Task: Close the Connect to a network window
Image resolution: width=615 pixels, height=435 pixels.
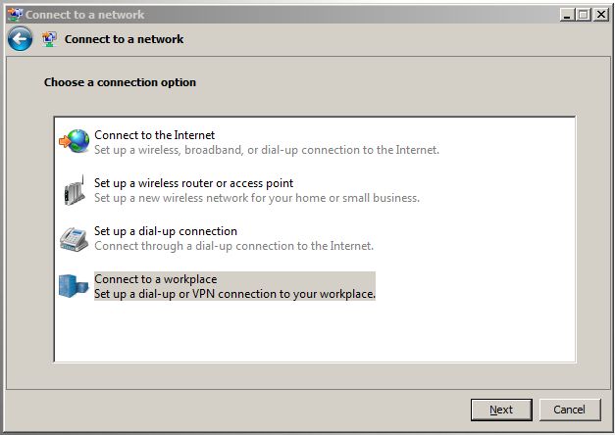Action: pyautogui.click(x=601, y=15)
